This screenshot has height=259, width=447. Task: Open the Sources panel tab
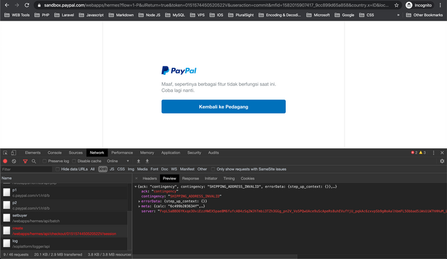tap(75, 152)
